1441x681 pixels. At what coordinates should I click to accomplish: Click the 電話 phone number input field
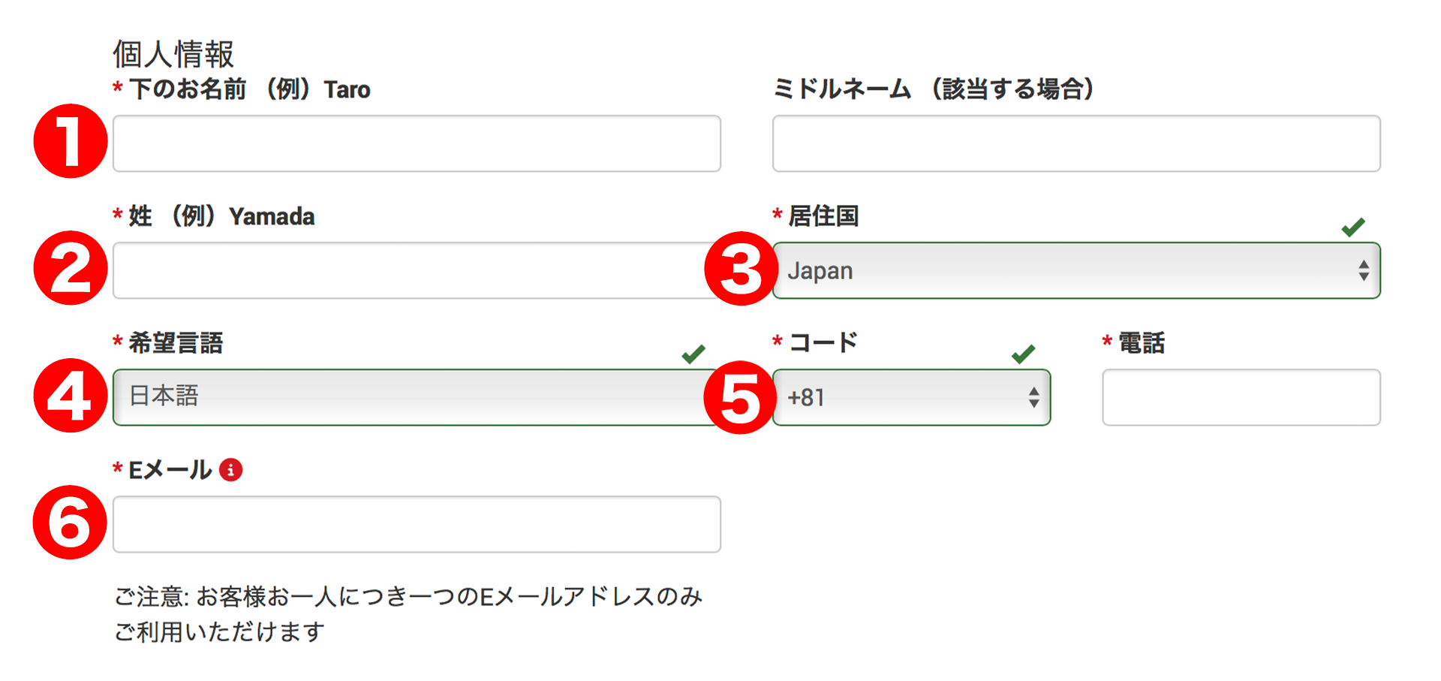1241,397
